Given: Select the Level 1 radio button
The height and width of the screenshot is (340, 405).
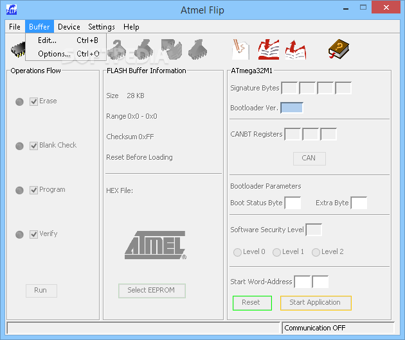Looking at the screenshot, I should click(x=276, y=252).
